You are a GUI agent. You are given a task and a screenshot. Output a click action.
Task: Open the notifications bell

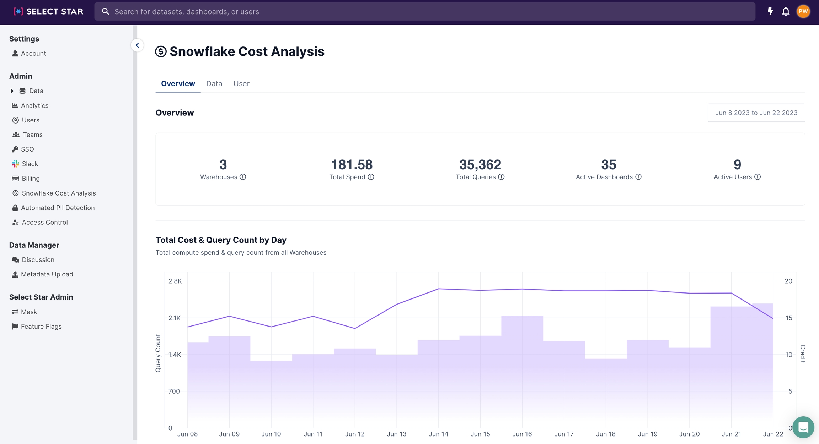click(786, 11)
